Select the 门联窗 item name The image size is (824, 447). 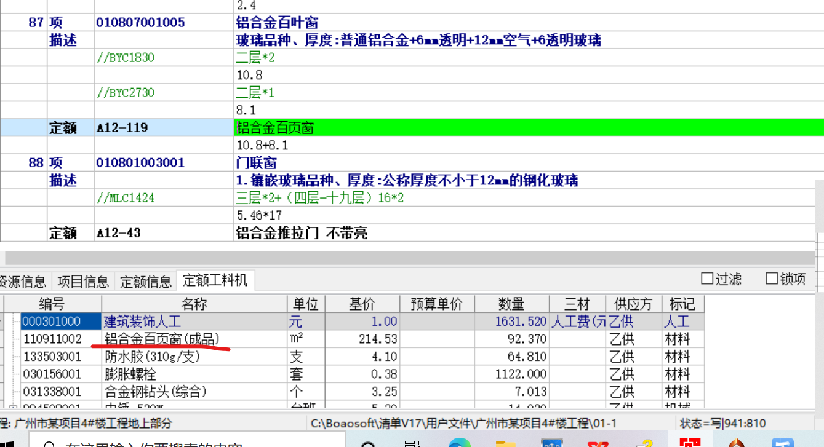[256, 163]
